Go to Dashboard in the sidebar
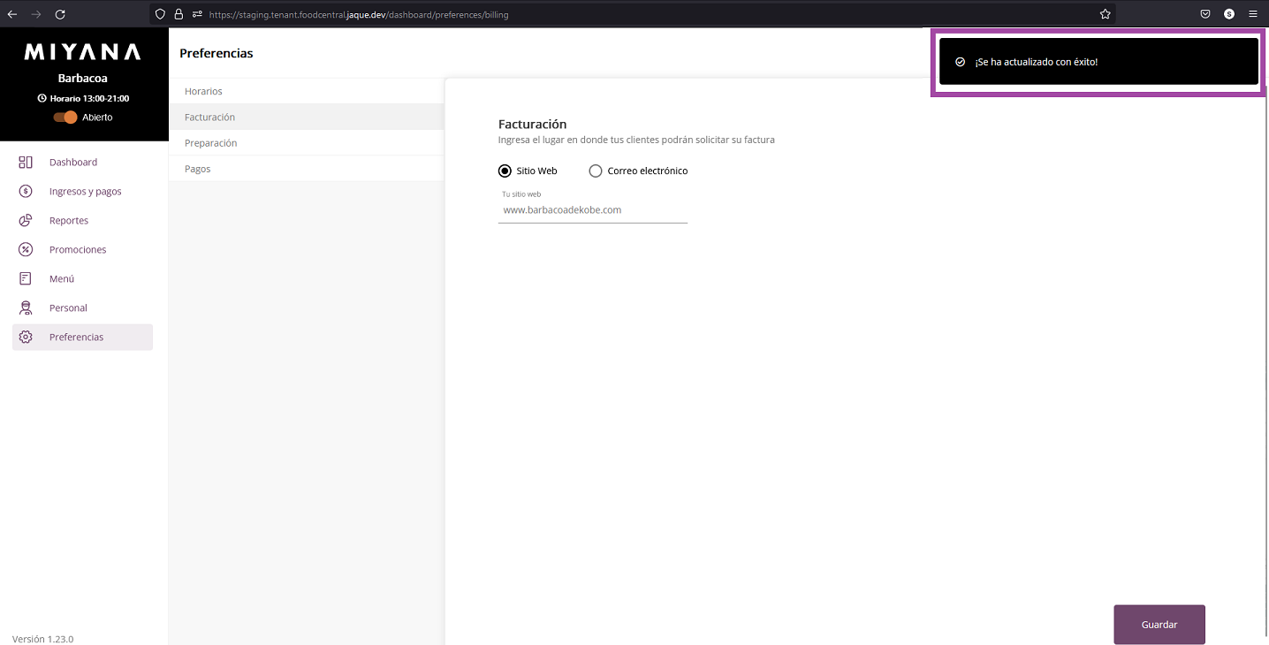 (82, 163)
